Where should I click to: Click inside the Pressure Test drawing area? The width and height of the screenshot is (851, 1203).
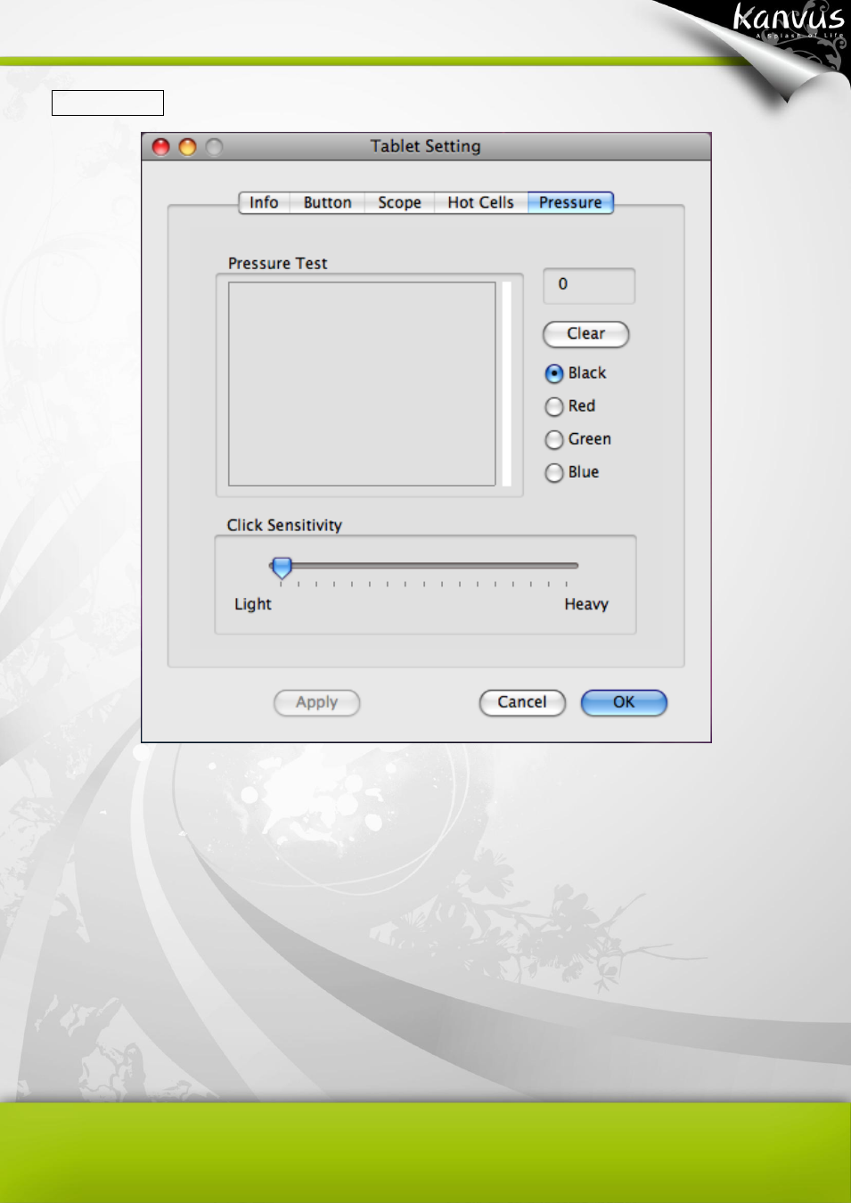pos(362,384)
